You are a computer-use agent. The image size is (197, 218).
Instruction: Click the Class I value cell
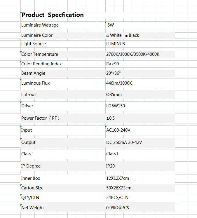pos(112,154)
